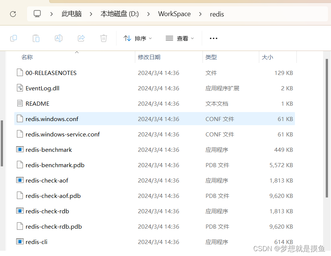
Task: Expand chevron after 本地磁盘 (D:)
Action: pos(148,14)
